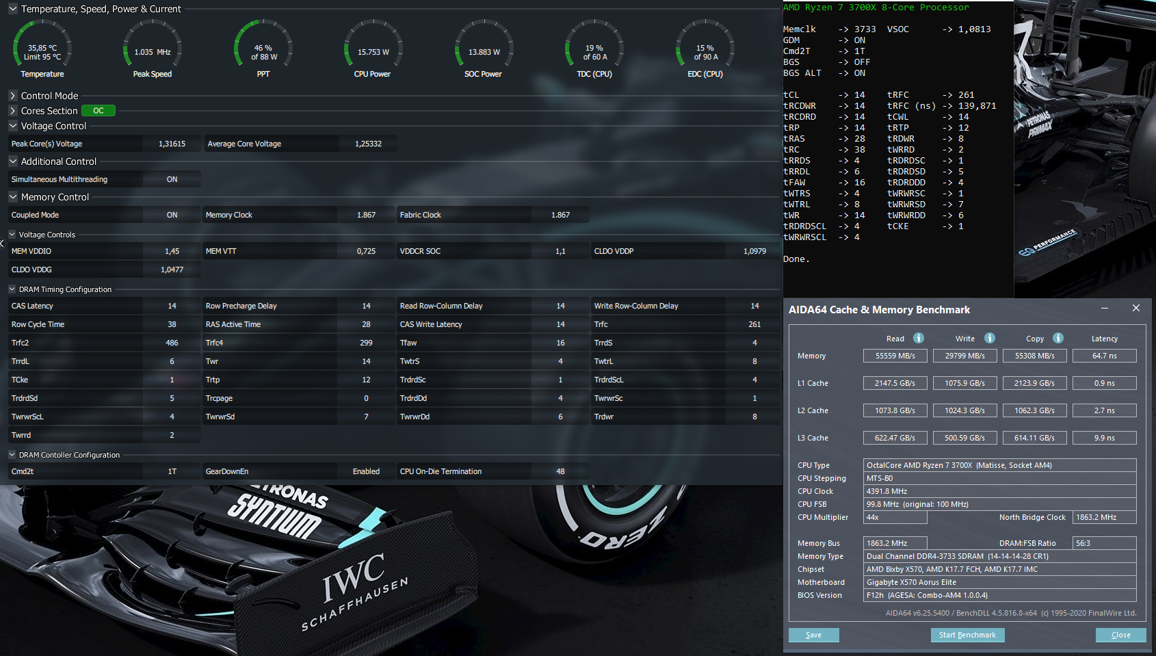Click the Done. line in the console
Viewport: 1156px width, 656px height.
796,259
